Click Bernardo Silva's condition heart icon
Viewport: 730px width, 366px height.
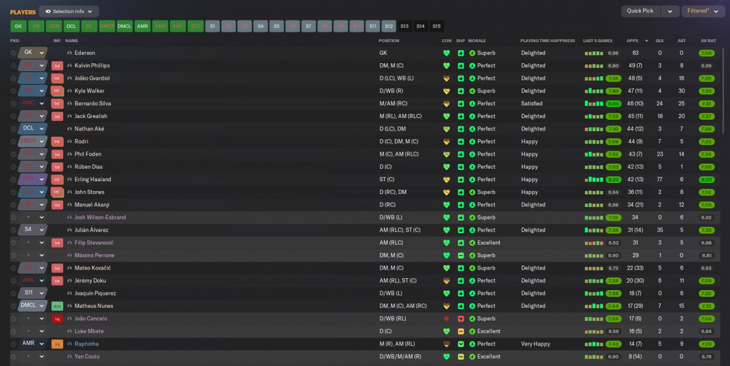click(x=447, y=104)
